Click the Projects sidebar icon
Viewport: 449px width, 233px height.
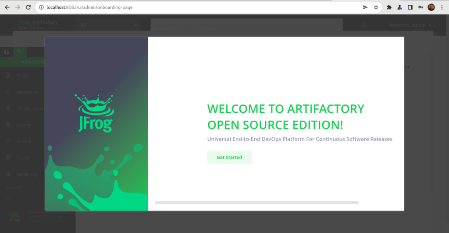coord(8,75)
